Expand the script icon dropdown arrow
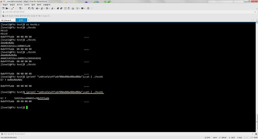 [80, 8]
